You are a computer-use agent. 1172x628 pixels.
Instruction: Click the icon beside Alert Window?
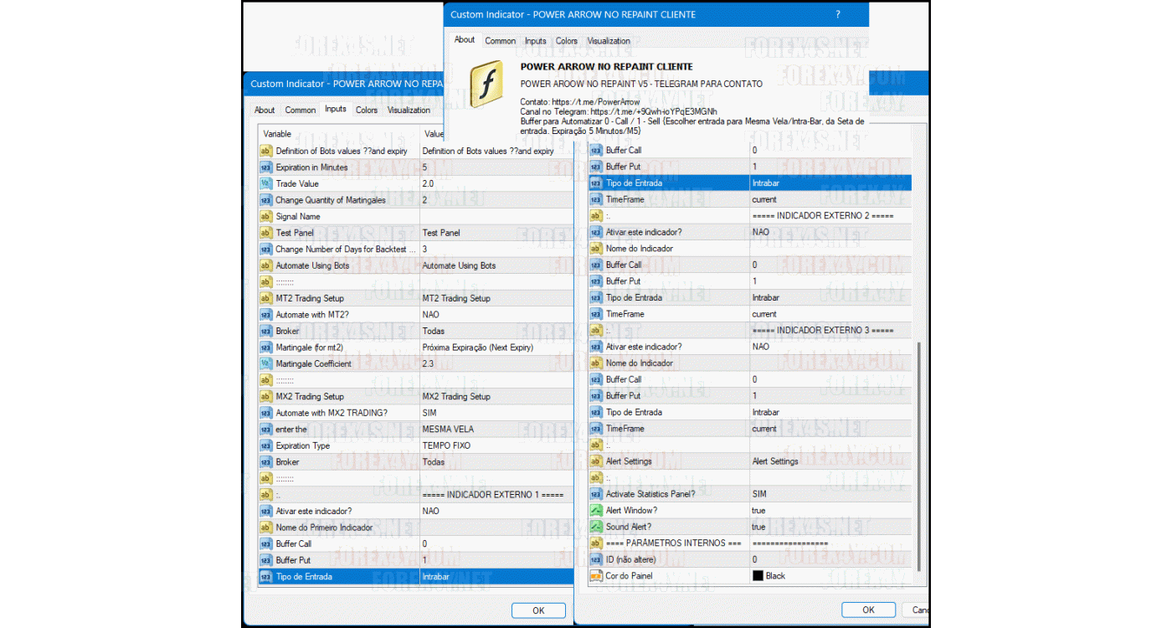tap(596, 510)
